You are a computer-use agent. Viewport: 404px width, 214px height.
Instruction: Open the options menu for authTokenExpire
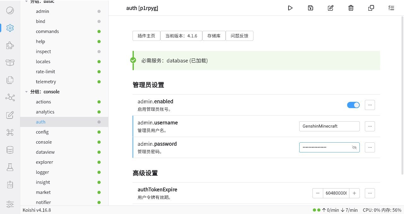tap(370, 193)
